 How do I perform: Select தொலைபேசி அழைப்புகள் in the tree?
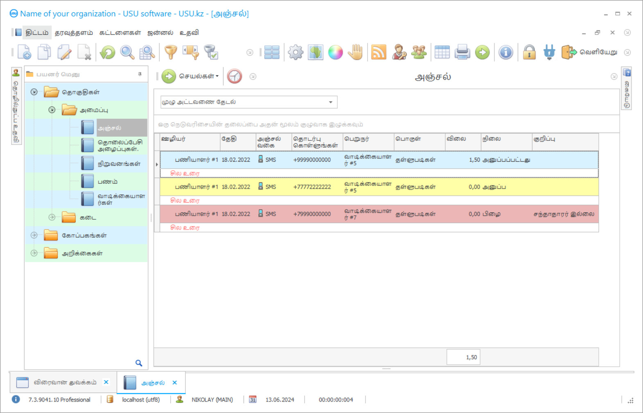pyautogui.click(x=120, y=145)
